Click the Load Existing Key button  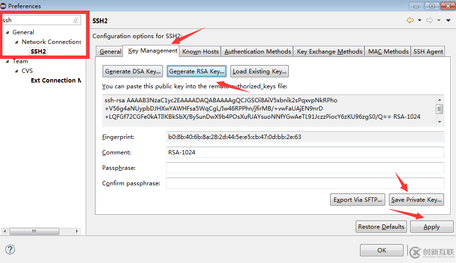[x=260, y=71]
